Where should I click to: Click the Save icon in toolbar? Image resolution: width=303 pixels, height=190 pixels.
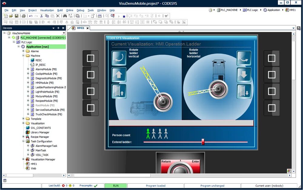coord(16,16)
